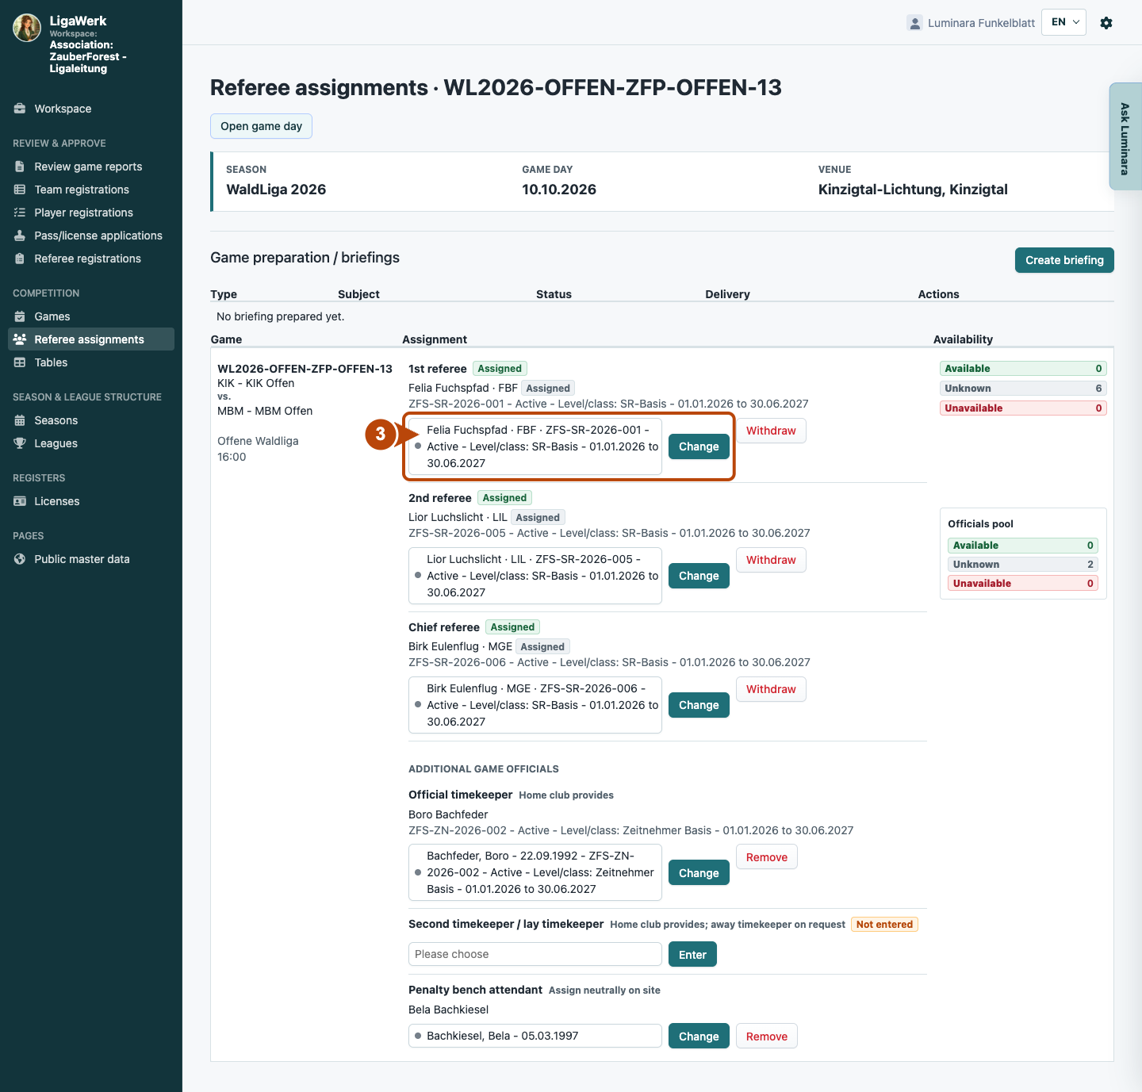The image size is (1142, 1092).
Task: Open the Chief referee Birk Eulenflug selector
Action: tap(535, 705)
